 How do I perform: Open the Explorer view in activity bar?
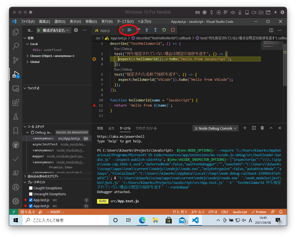pyautogui.click(x=16, y=32)
